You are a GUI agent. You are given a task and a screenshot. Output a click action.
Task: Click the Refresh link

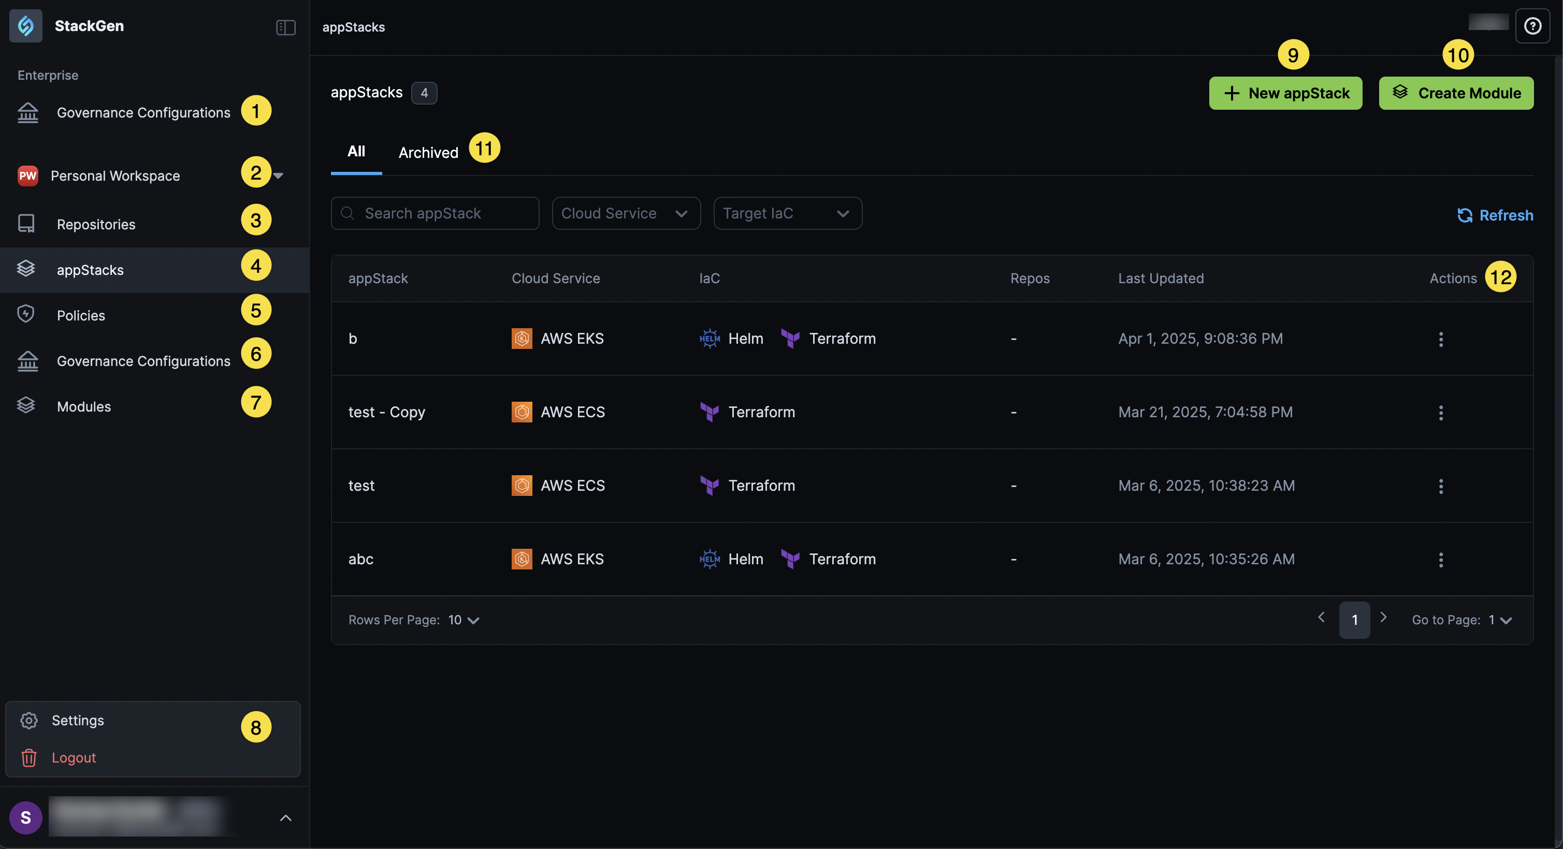[x=1495, y=215]
